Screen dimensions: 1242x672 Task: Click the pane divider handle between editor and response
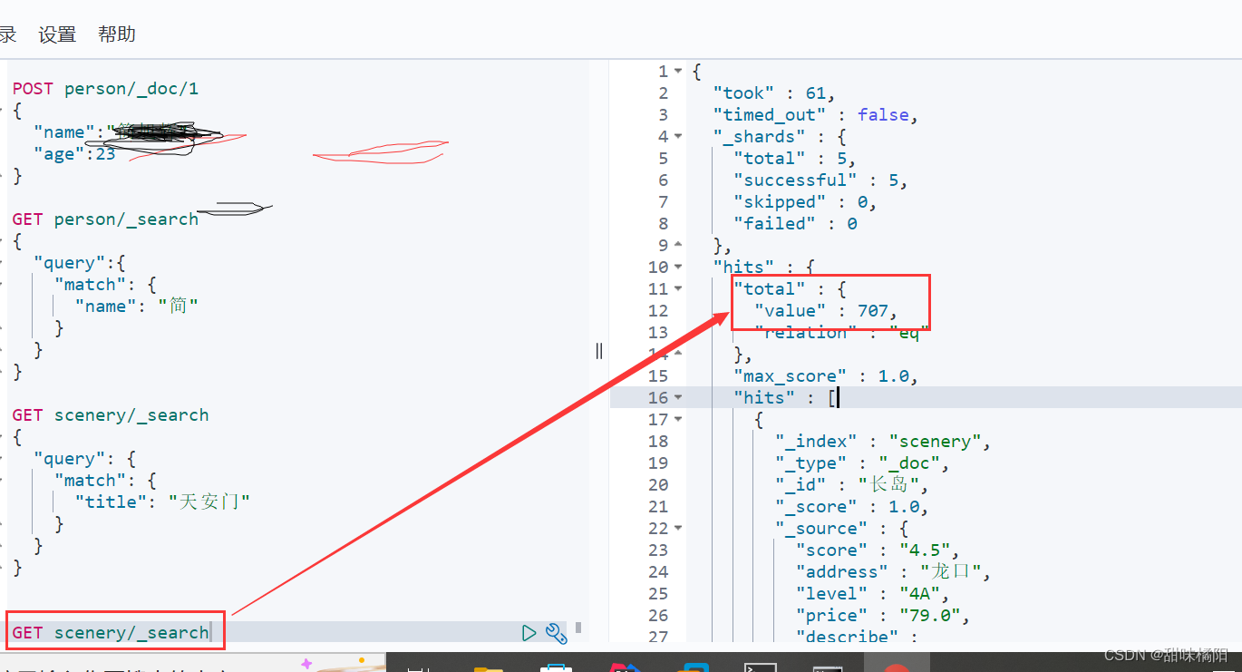599,351
